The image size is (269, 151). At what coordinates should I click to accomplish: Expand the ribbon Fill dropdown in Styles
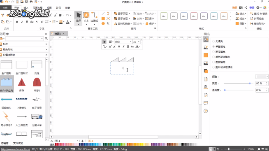tap(246, 14)
